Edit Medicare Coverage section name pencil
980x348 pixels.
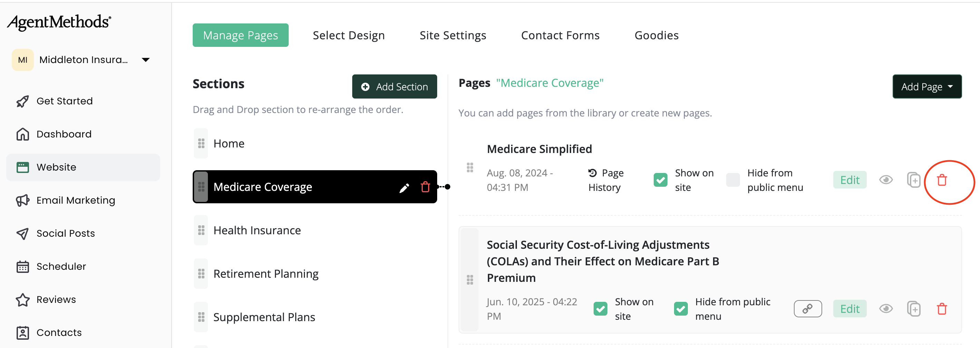pyautogui.click(x=404, y=187)
